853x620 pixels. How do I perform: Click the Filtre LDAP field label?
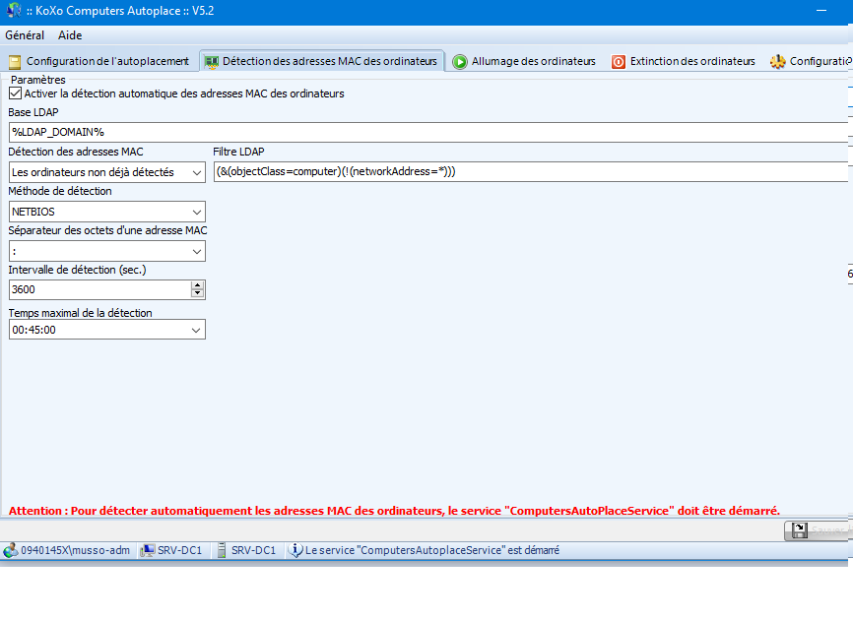coord(238,153)
